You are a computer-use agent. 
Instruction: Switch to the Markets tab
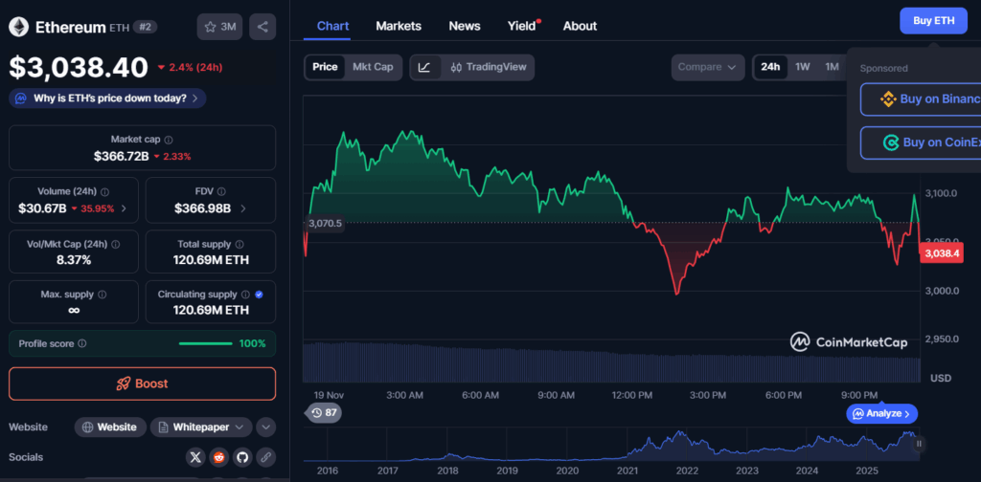coord(398,26)
